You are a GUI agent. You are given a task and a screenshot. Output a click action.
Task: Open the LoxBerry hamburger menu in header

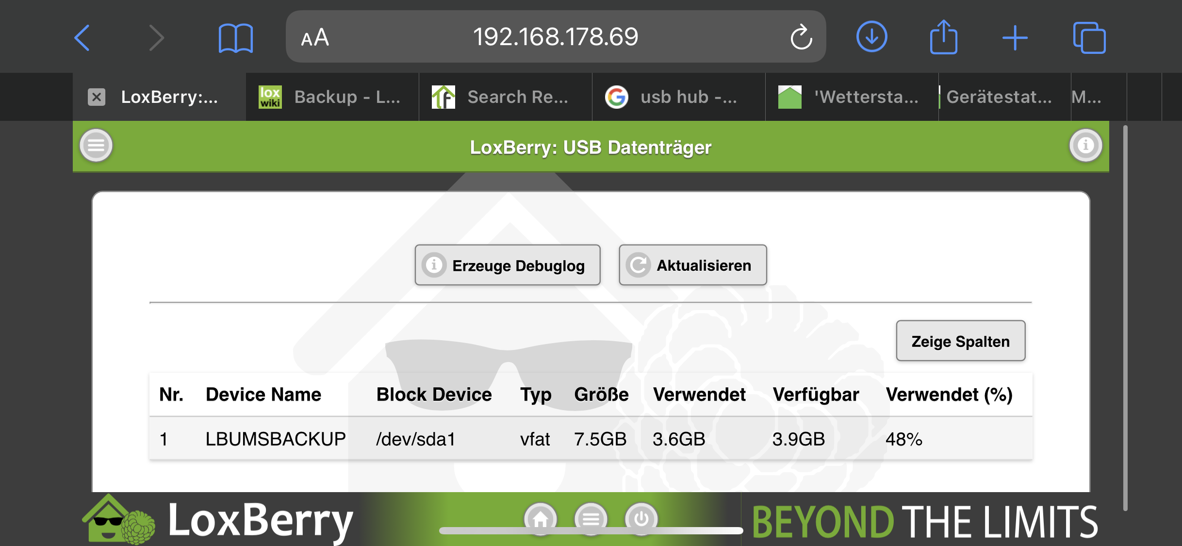[x=96, y=146]
